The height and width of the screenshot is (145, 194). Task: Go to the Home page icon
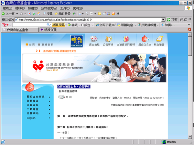(x=39, y=14)
